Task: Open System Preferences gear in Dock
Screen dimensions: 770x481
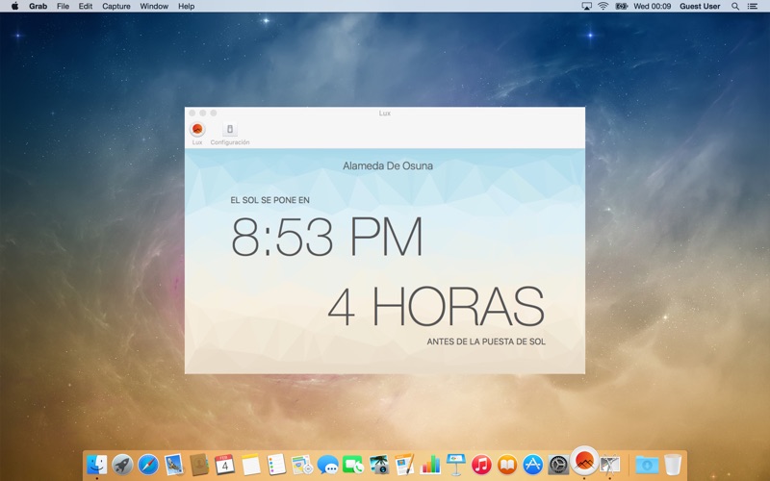Action: (x=558, y=464)
